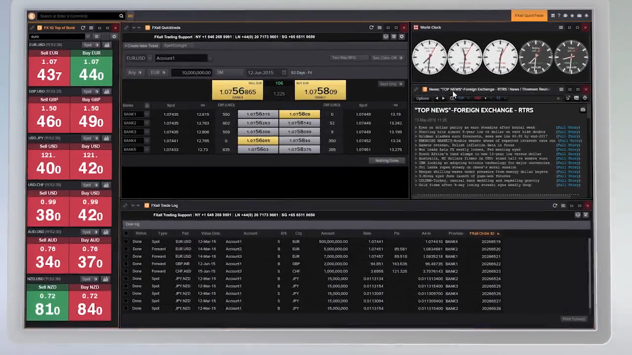
Task: Click the green Buy EUR price tile
Action: click(x=91, y=68)
